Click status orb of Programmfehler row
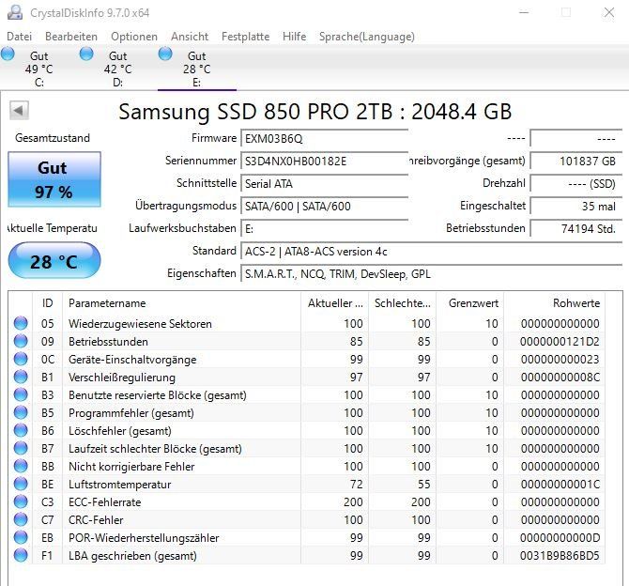 21,412
